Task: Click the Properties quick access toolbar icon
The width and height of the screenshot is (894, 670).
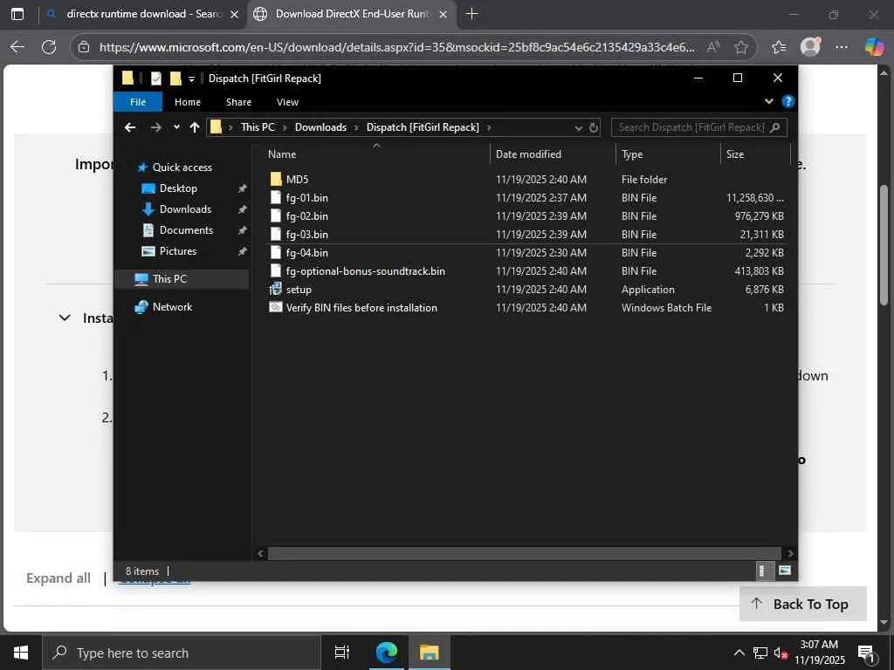Action: pyautogui.click(x=155, y=78)
